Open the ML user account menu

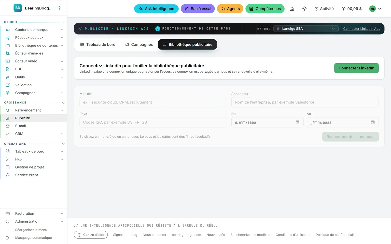tap(375, 9)
